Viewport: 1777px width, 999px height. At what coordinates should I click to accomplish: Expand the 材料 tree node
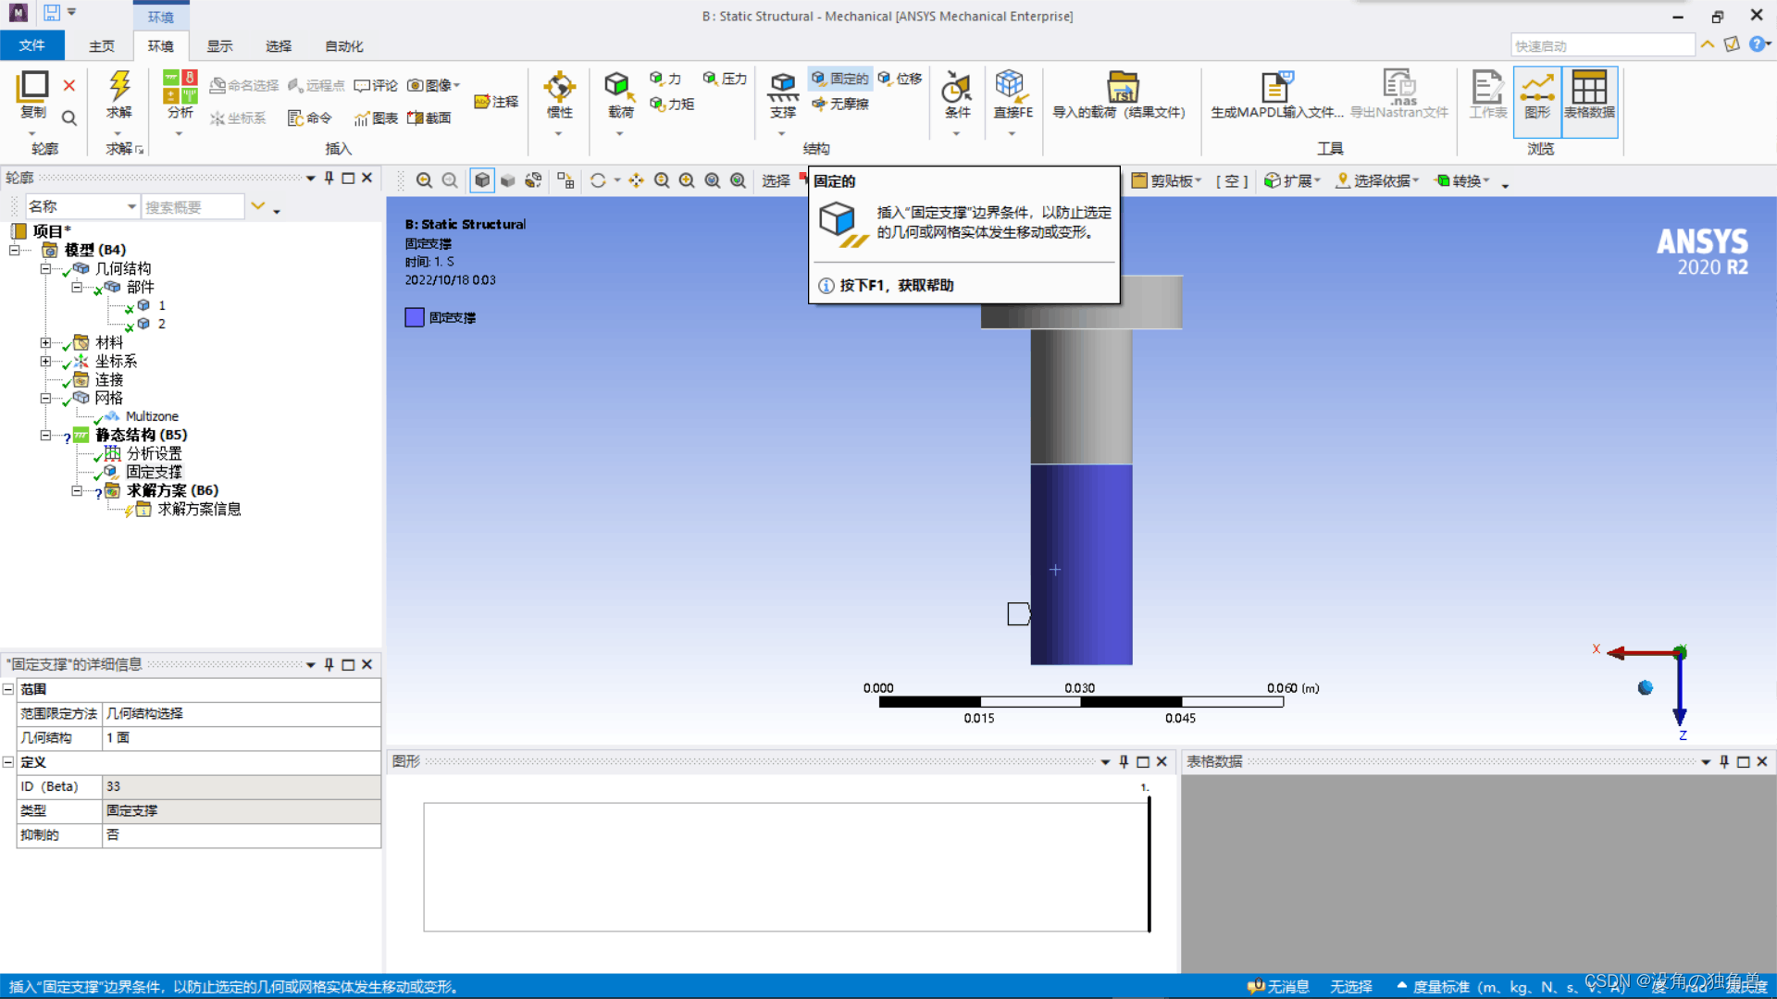coord(45,343)
